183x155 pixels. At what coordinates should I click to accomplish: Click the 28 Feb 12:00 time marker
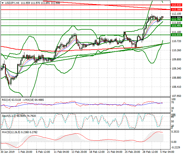pyautogui.click(x=150, y=152)
